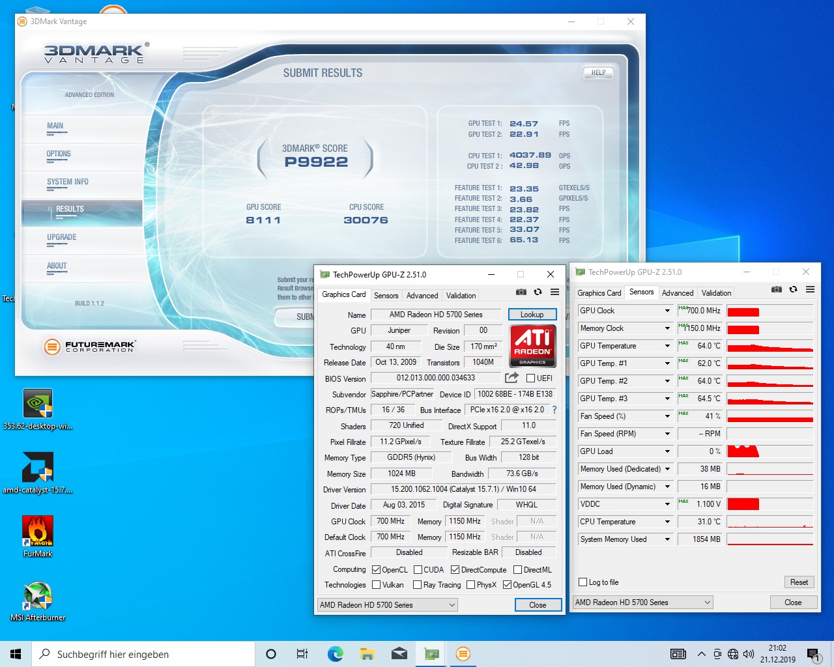Toggle the Ray Tracing checkbox
834x667 pixels.
[417, 585]
